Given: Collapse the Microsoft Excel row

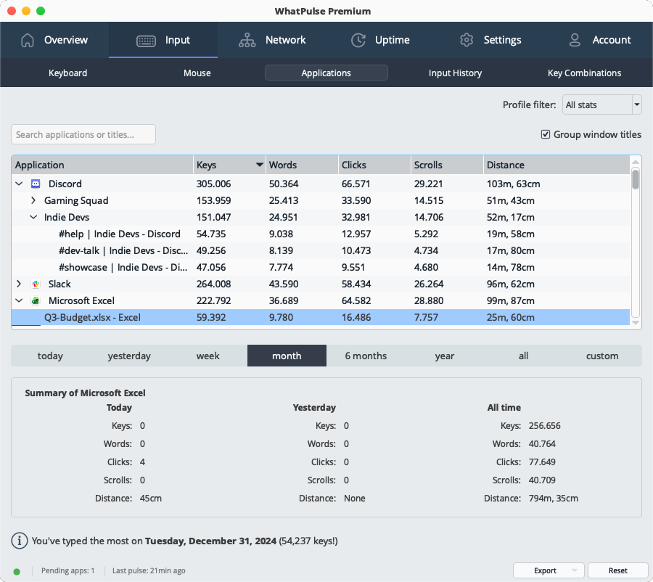Looking at the screenshot, I should pos(19,300).
